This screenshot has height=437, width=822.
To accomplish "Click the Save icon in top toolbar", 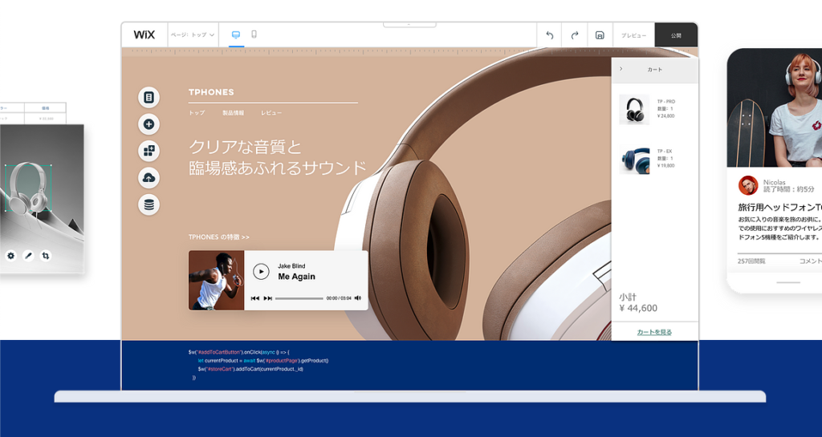I will click(x=600, y=35).
